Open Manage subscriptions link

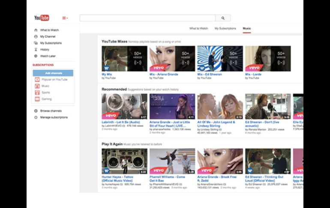click(x=54, y=118)
